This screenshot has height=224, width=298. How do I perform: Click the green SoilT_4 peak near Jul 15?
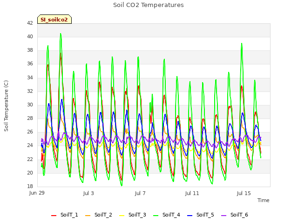coord(242,44)
